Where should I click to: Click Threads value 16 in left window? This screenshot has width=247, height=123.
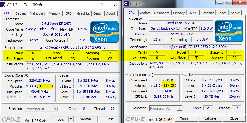click(113, 109)
